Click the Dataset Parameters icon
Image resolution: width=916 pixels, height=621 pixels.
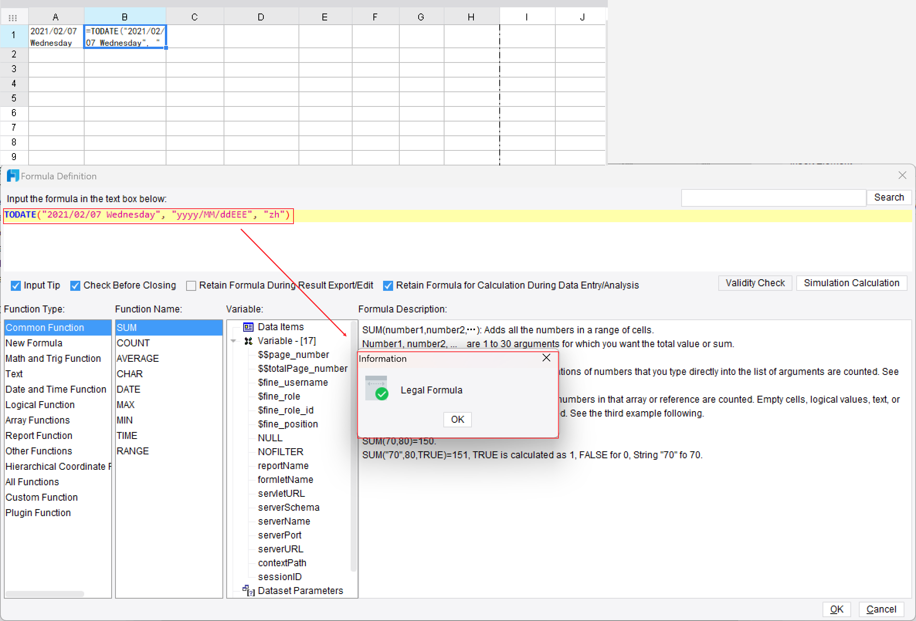248,590
